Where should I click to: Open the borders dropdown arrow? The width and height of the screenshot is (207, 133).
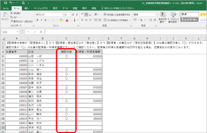coord(56,20)
